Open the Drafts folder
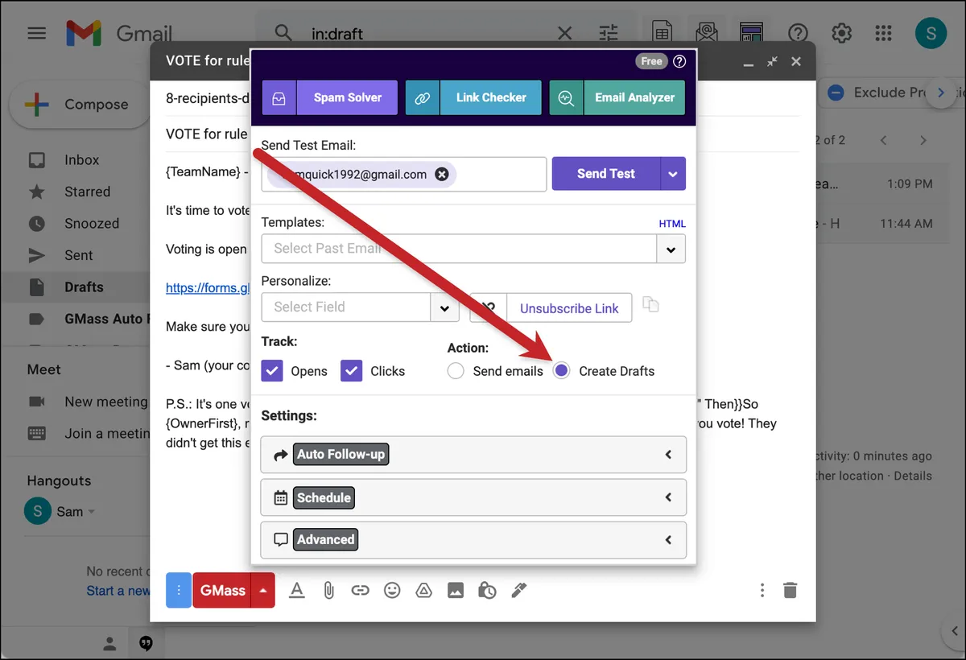This screenshot has width=966, height=660. (x=84, y=287)
